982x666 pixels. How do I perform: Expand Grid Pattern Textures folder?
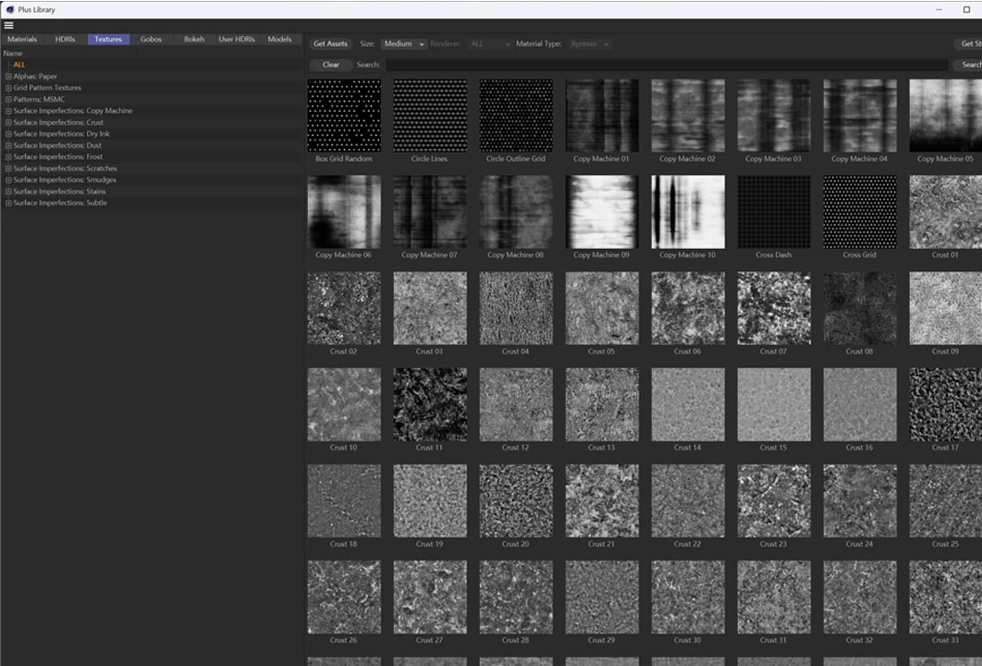[x=8, y=88]
